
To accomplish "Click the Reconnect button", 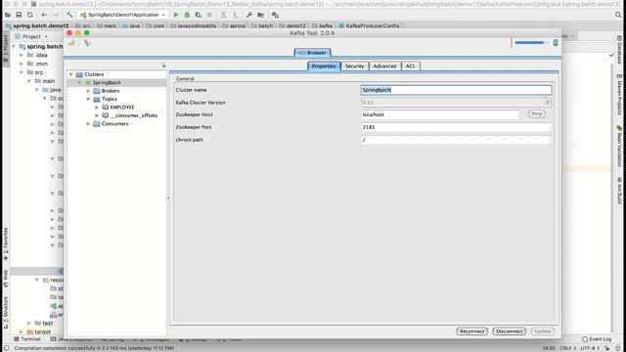I will click(471, 331).
